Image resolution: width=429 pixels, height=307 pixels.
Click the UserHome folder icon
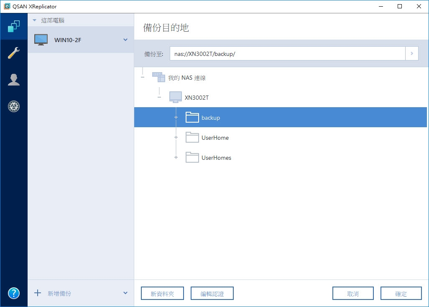tap(192, 137)
